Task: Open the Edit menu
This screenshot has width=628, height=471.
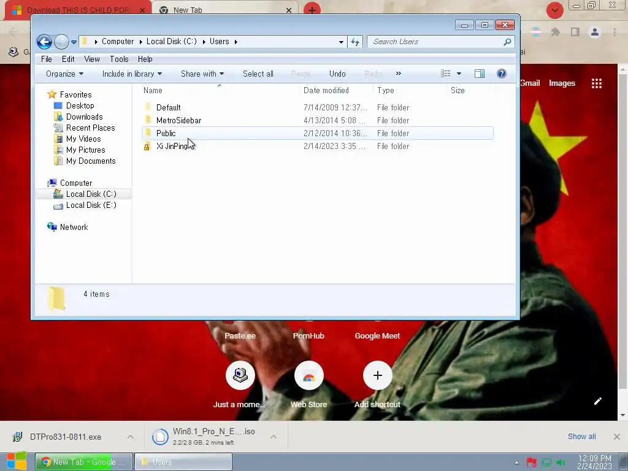Action: (x=68, y=59)
